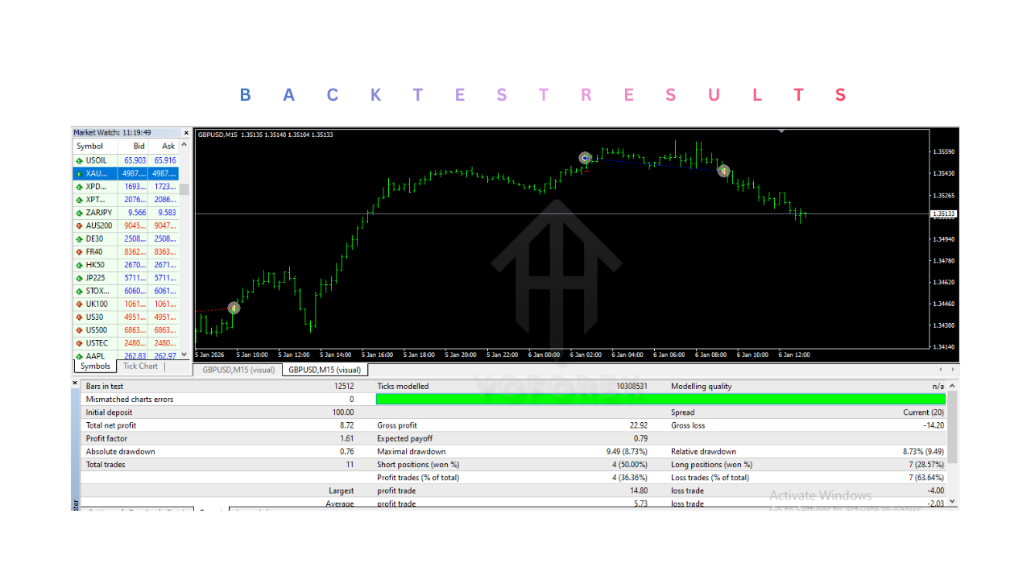The width and height of the screenshot is (1031, 580).
Task: Click the green arrow icon beside XPD symbol
Action: pyautogui.click(x=78, y=186)
